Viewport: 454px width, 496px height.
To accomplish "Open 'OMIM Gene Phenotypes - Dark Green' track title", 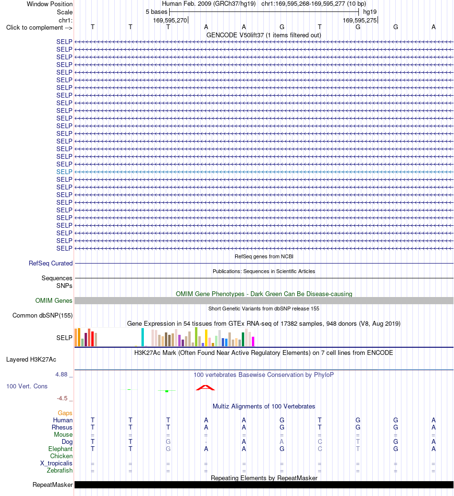I will point(264,294).
